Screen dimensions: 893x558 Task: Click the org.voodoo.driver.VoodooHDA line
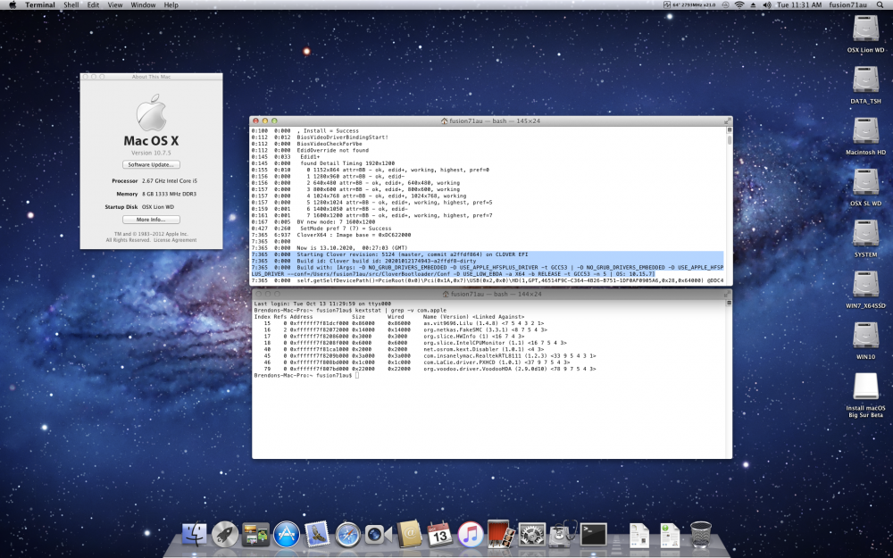[x=425, y=369]
